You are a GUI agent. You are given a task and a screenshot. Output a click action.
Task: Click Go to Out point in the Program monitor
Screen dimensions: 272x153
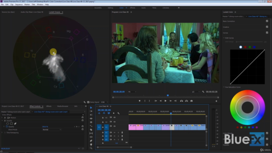[176, 101]
